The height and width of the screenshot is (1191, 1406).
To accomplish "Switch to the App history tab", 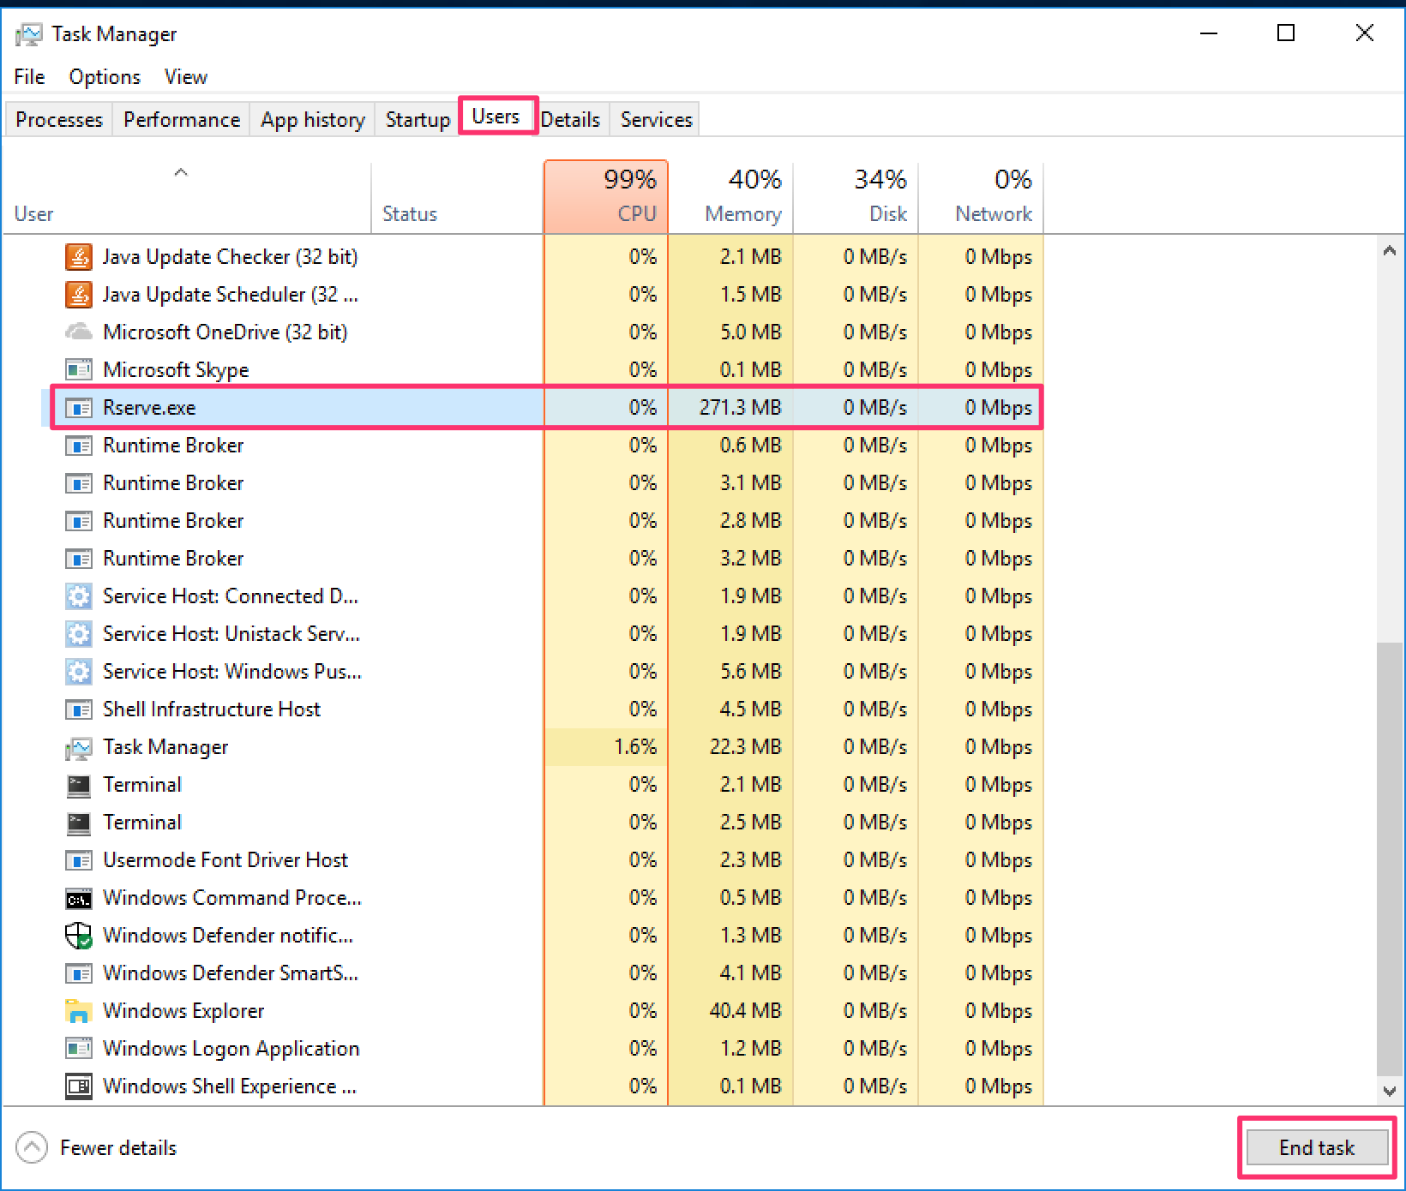I will point(313,119).
